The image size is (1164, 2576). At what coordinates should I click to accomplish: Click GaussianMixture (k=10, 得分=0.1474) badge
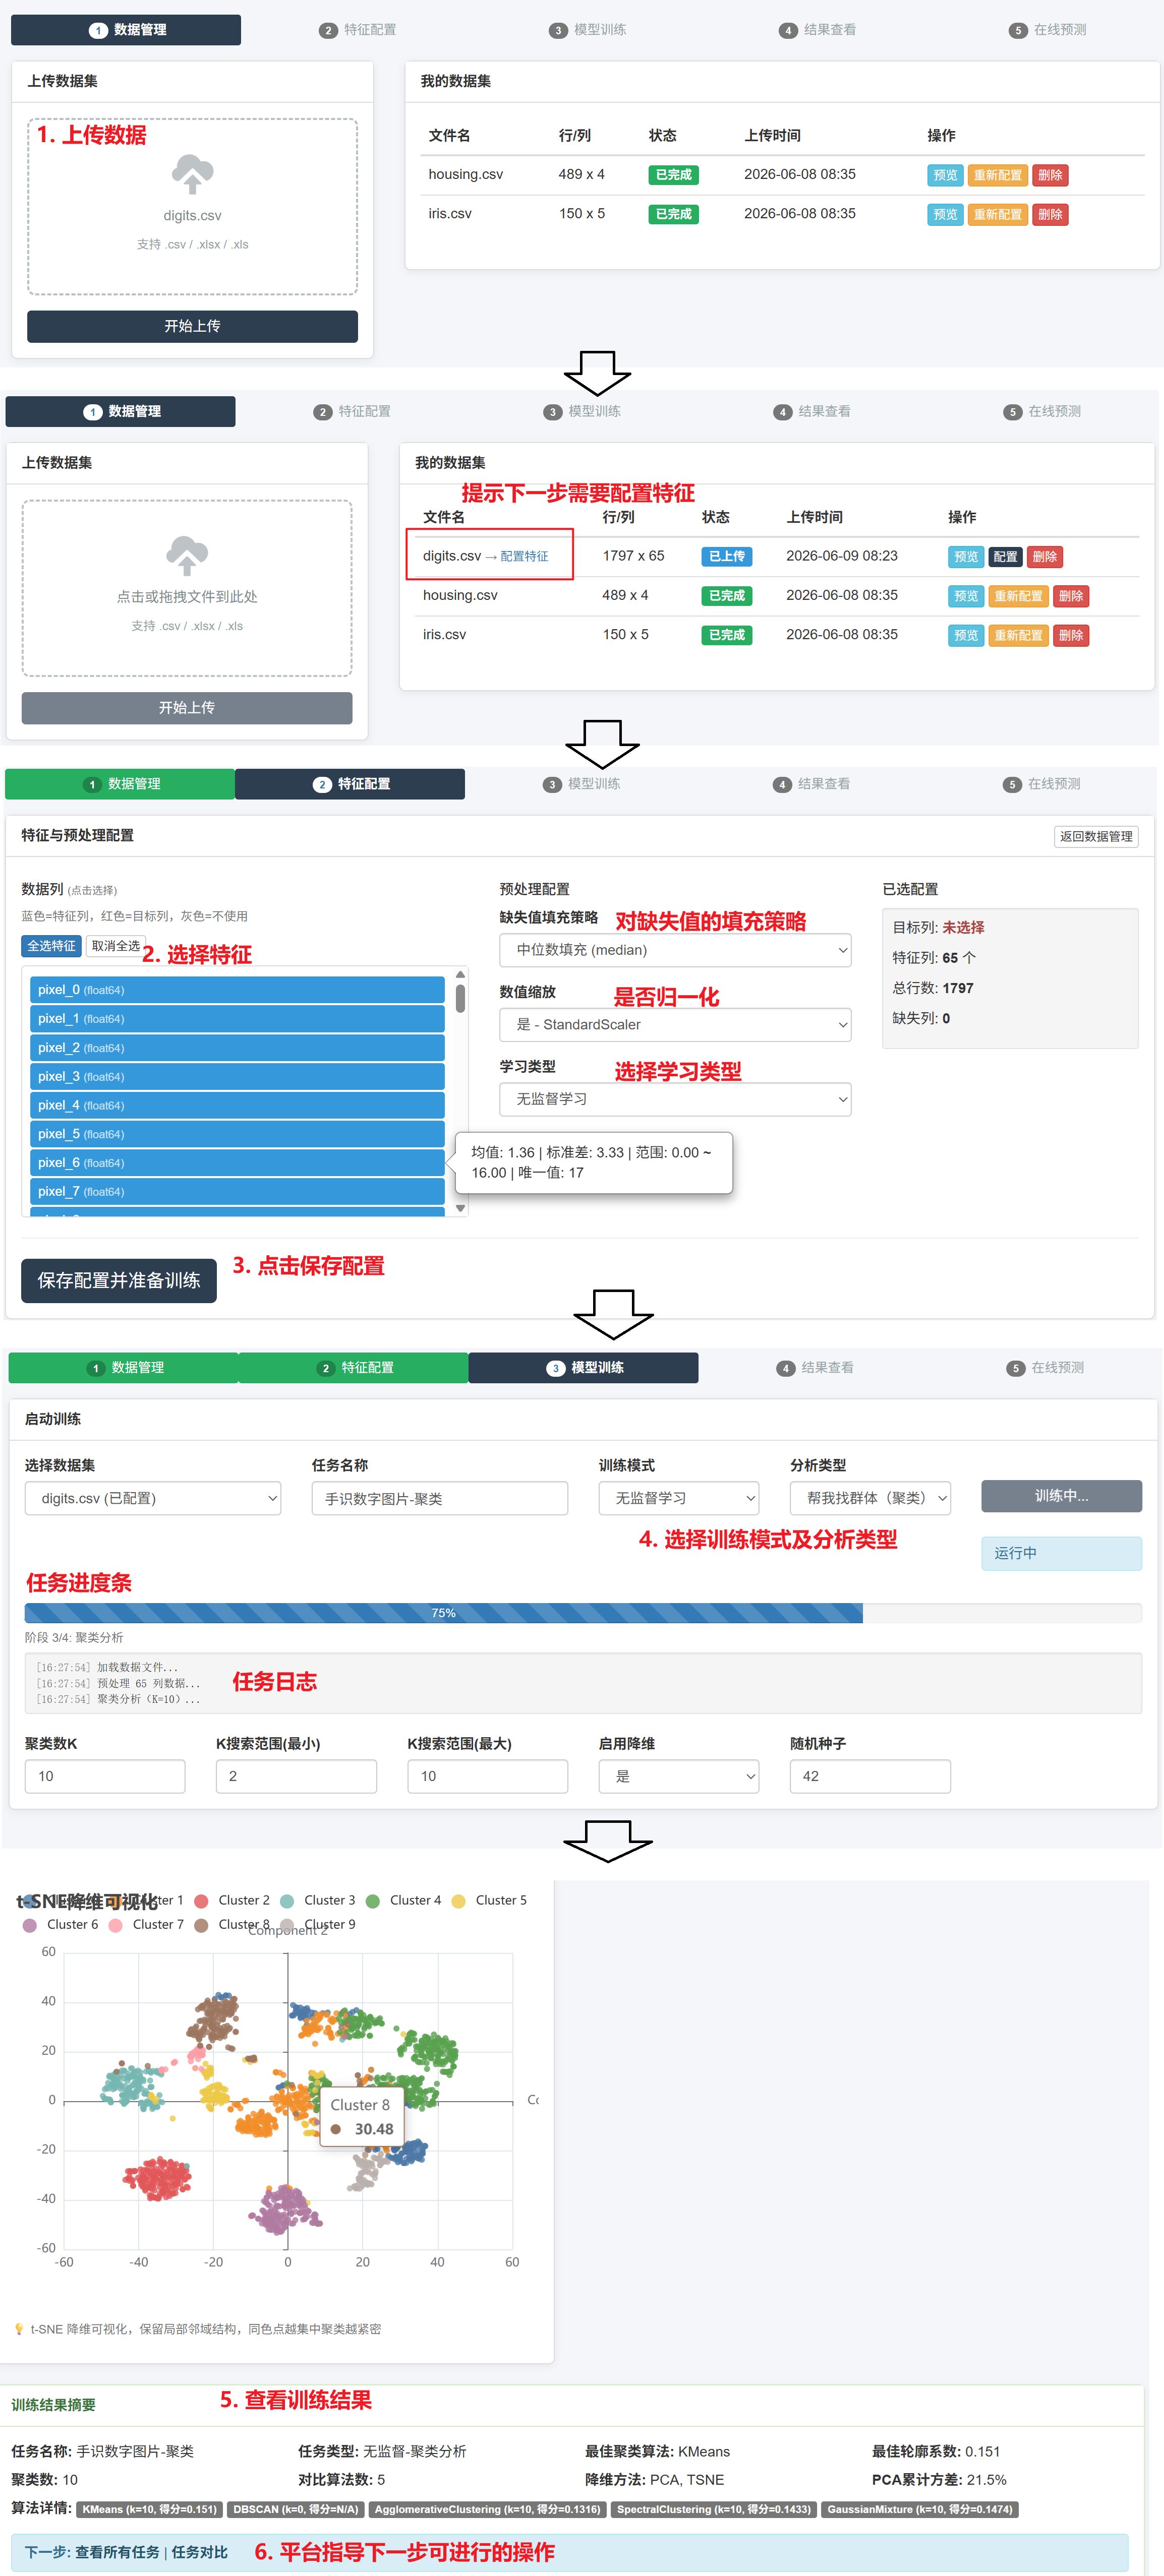[920, 2509]
